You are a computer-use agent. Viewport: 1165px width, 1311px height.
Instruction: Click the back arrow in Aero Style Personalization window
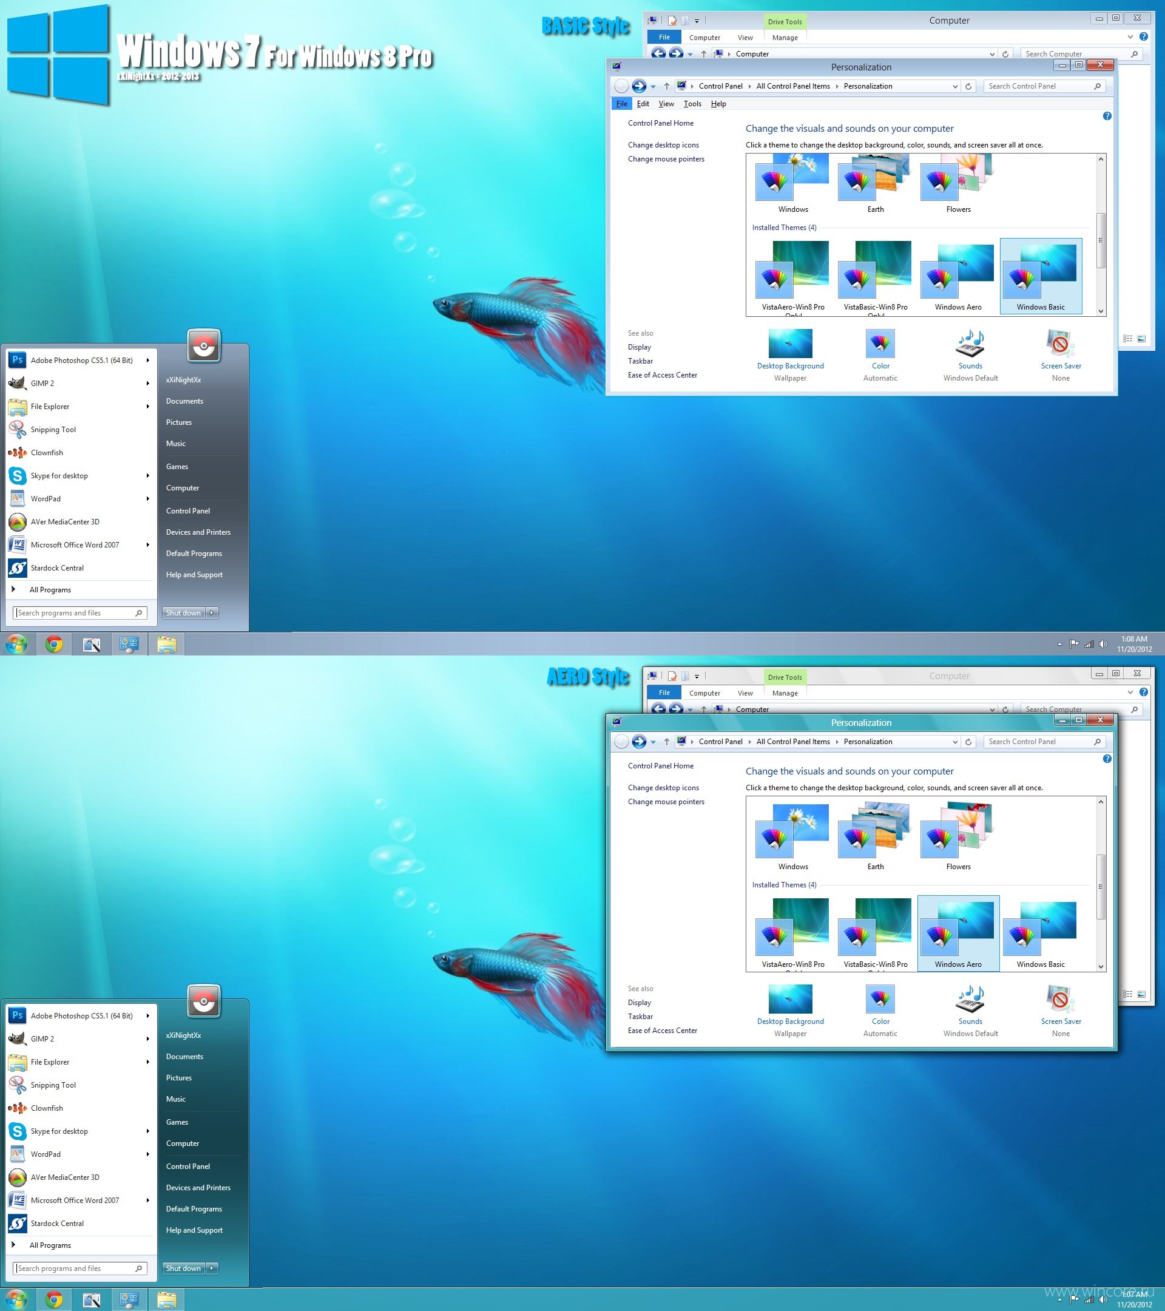point(621,742)
